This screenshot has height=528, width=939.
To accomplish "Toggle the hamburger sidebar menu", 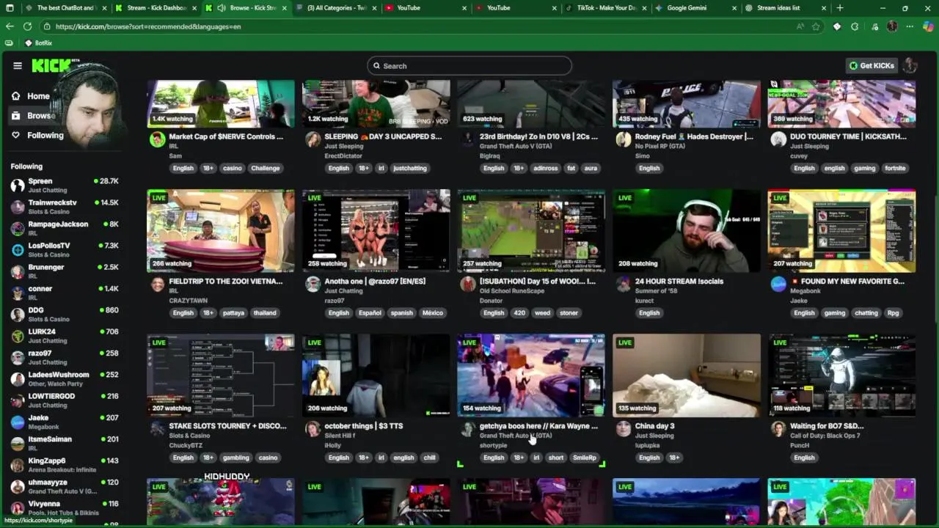I will click(18, 65).
